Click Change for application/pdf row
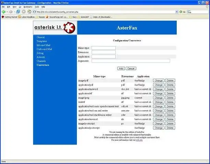This screenshot has height=164, width=210. pos(159,85)
